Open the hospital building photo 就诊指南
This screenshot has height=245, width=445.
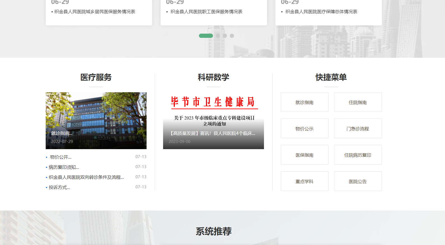[96, 121]
